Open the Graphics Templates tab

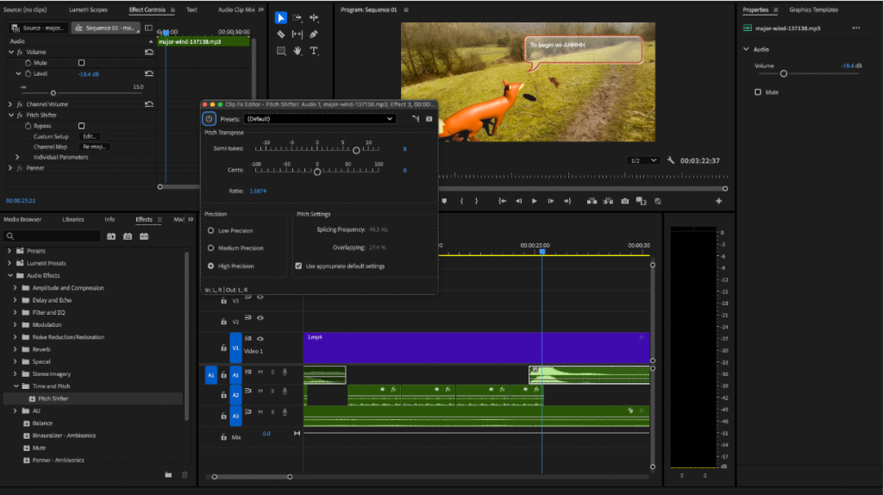point(813,9)
